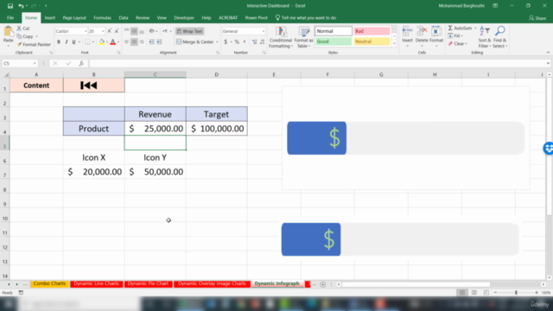Screen dimensions: 553x311
Task: Open Format as Table gallery
Action: [x=303, y=37]
